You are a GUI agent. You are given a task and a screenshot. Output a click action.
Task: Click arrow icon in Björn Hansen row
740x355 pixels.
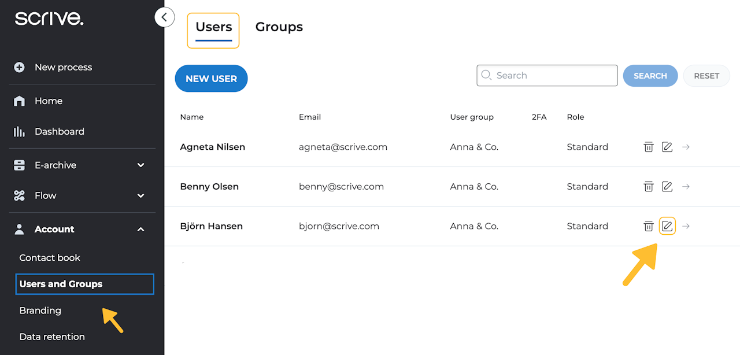click(686, 226)
